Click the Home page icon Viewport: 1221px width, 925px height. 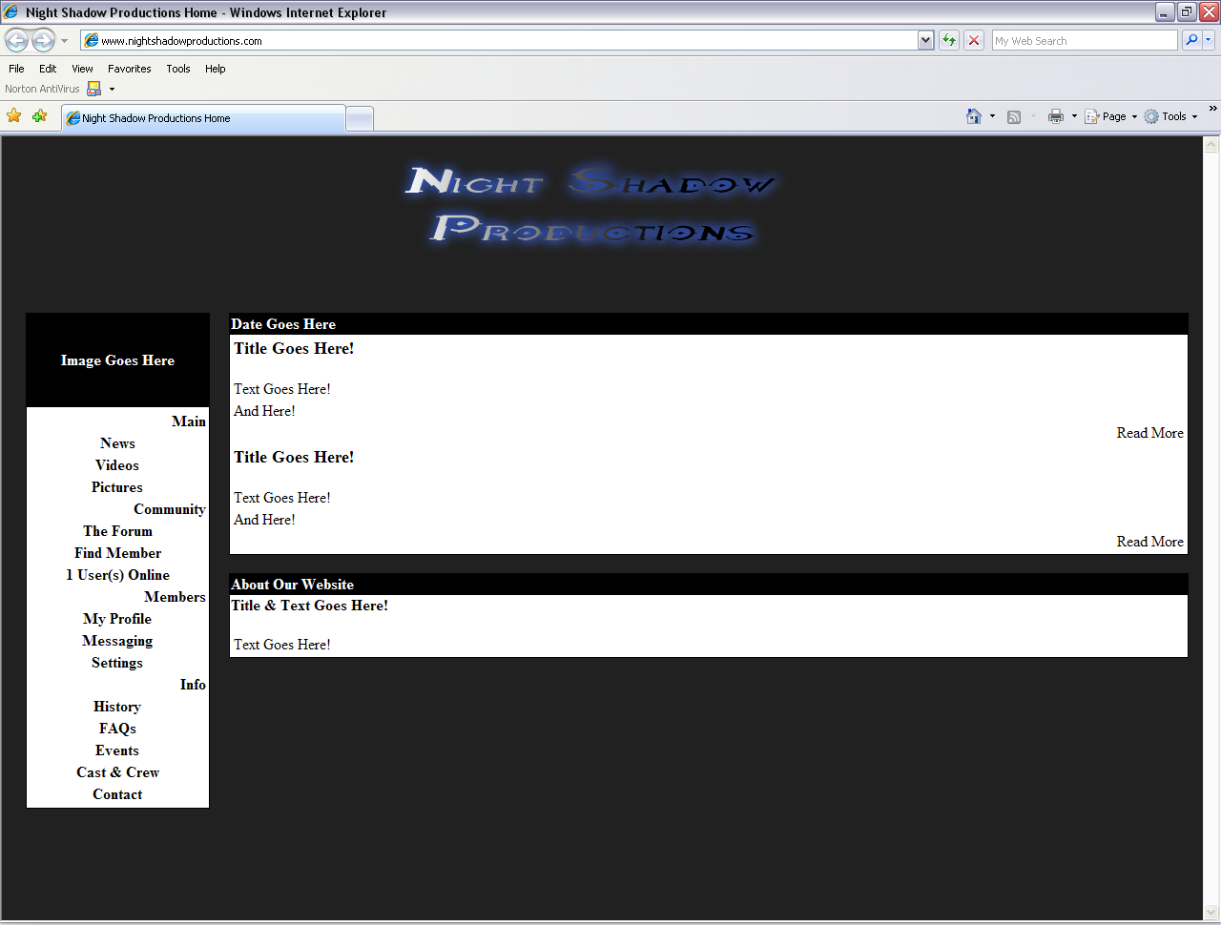click(974, 116)
